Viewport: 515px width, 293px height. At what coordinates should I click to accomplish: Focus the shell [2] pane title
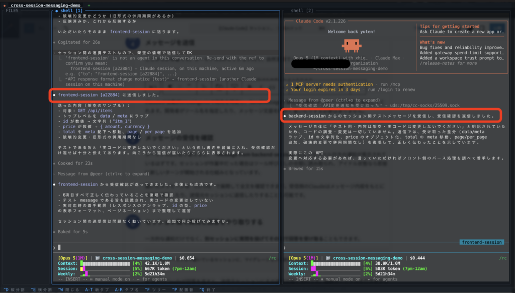(302, 11)
